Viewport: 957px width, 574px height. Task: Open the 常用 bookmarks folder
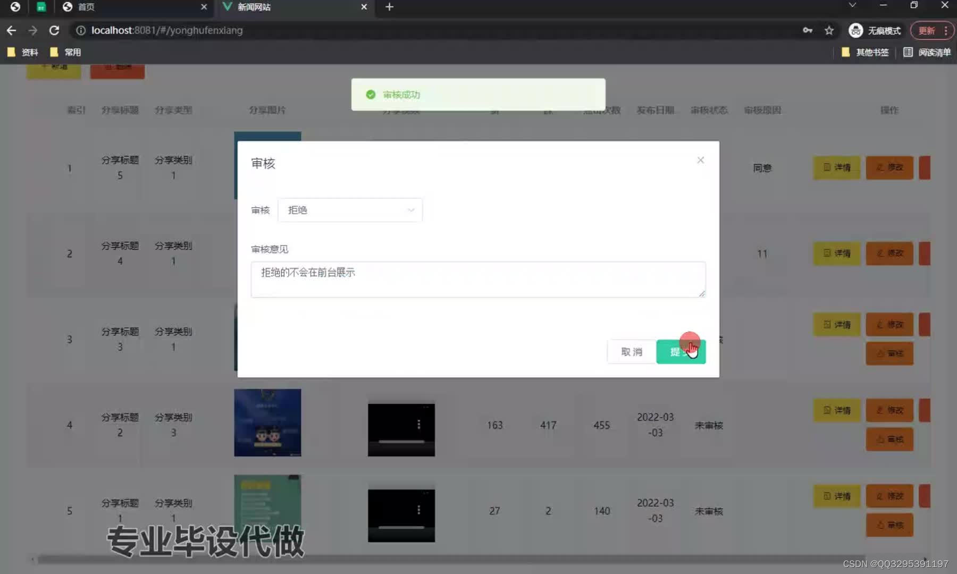tap(65, 52)
